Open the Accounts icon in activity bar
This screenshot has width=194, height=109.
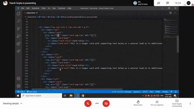click(x=18, y=78)
